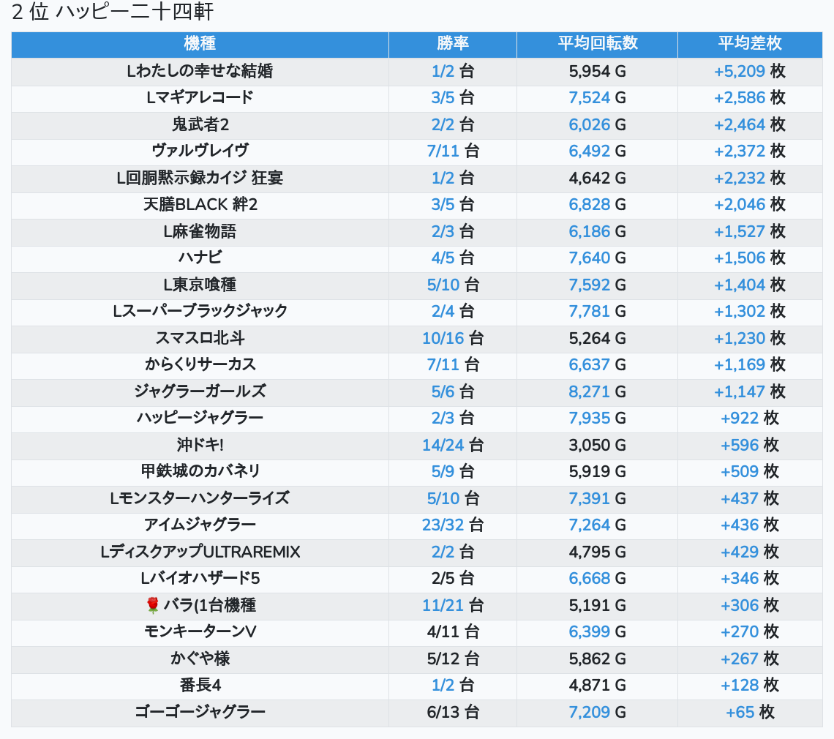834x739 pixels.
Task: Click the 7,524 average spins link
Action: [x=590, y=98]
